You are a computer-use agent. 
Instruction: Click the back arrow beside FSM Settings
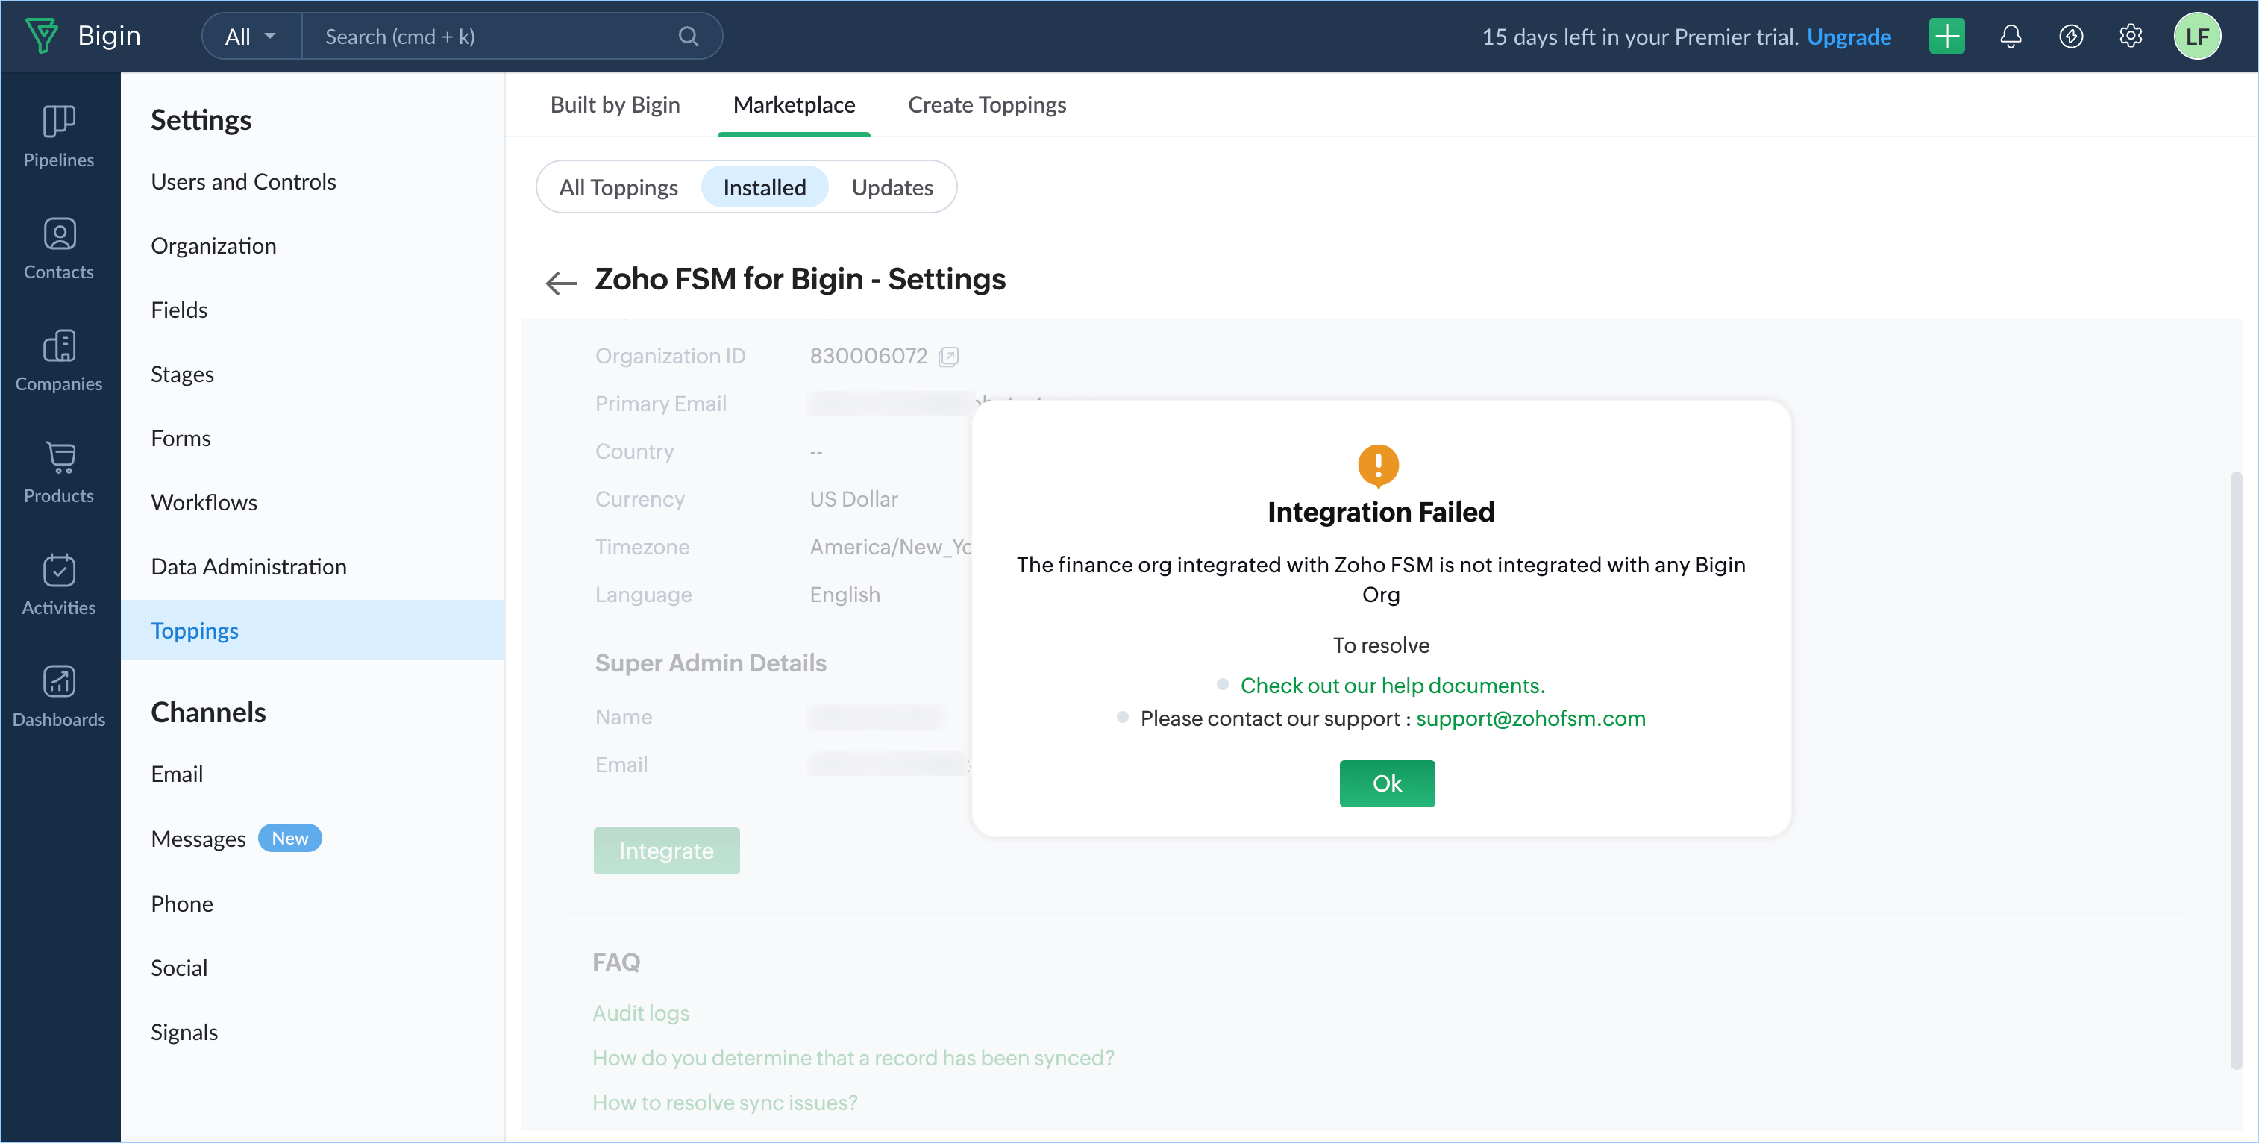tap(561, 283)
